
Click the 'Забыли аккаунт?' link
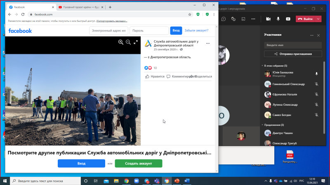(196, 30)
